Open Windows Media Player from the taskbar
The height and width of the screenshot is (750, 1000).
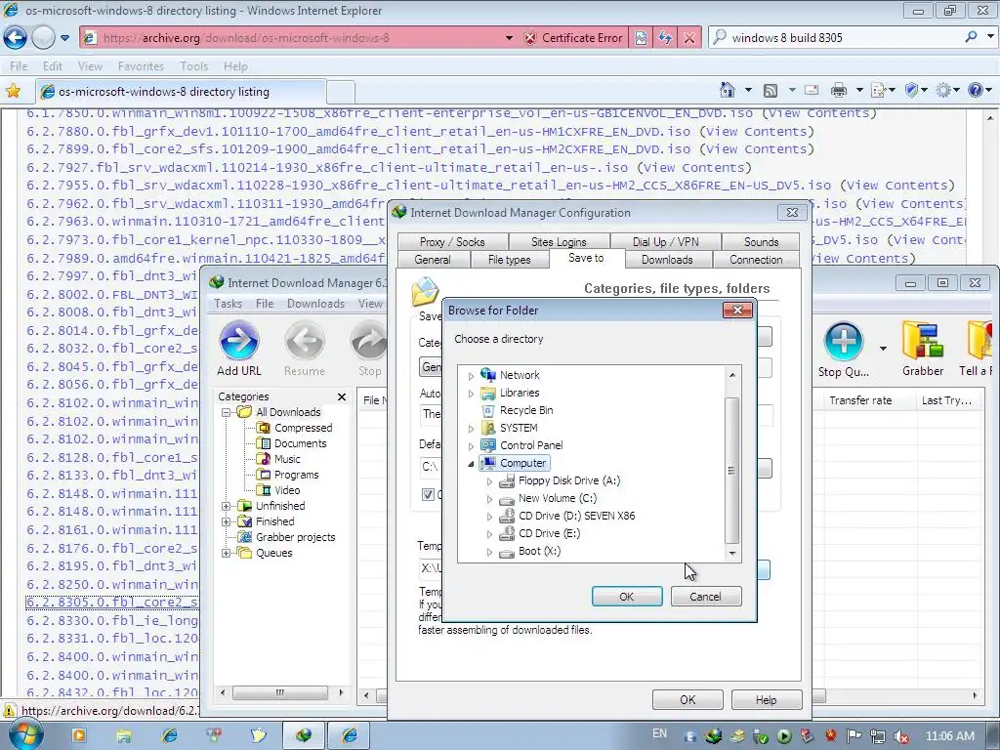pos(79,735)
